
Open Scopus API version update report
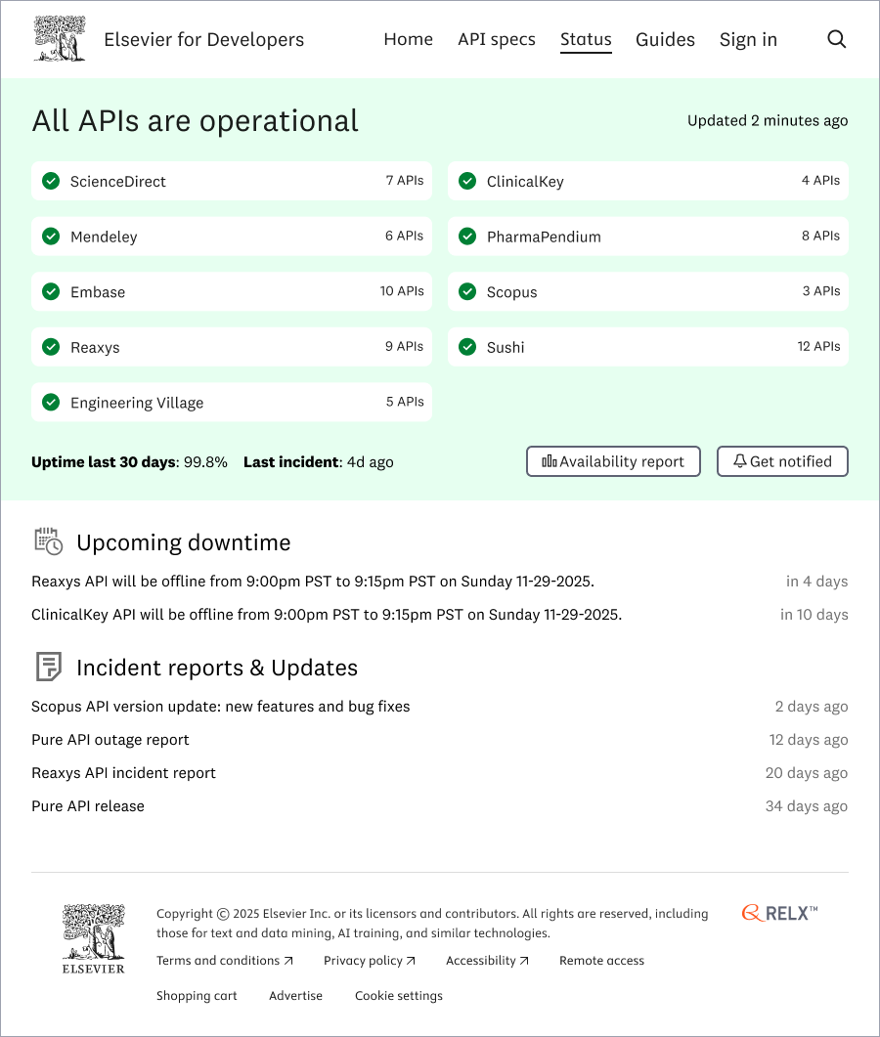[220, 707]
